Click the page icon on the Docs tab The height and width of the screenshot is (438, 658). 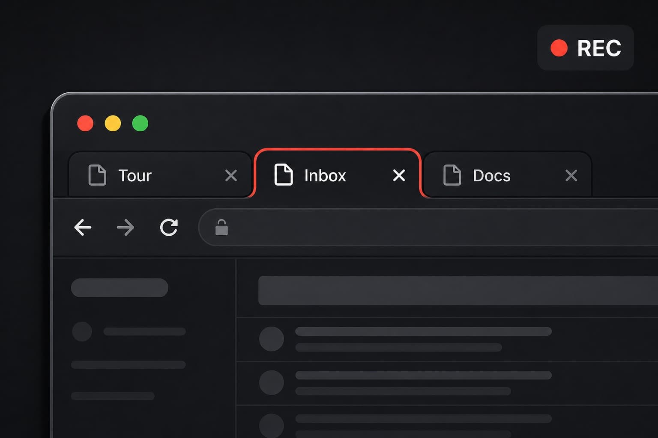(x=452, y=175)
